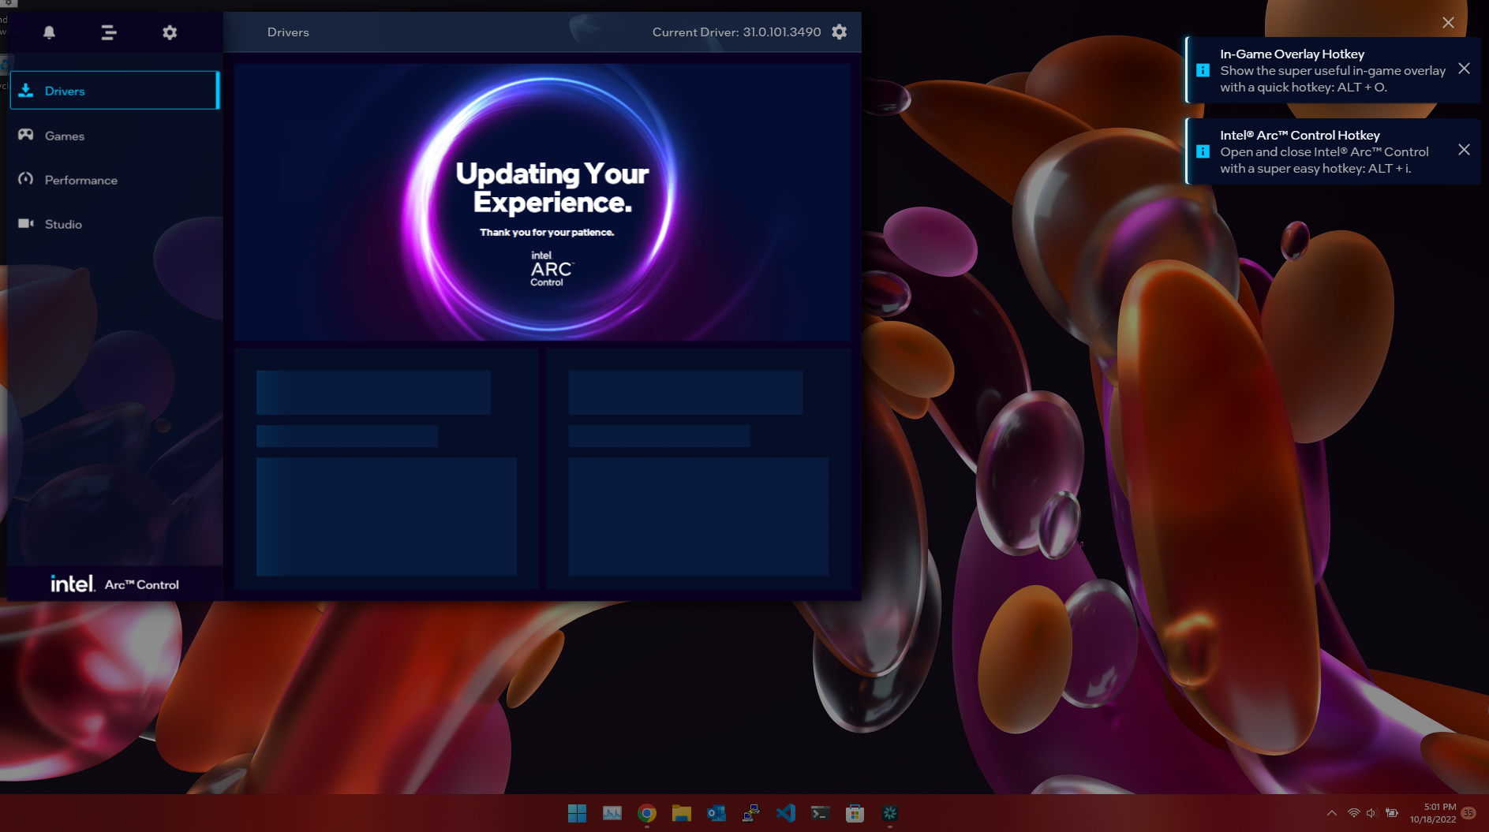Click the Arc Control taskbar icon
The width and height of the screenshot is (1489, 832).
(x=890, y=813)
